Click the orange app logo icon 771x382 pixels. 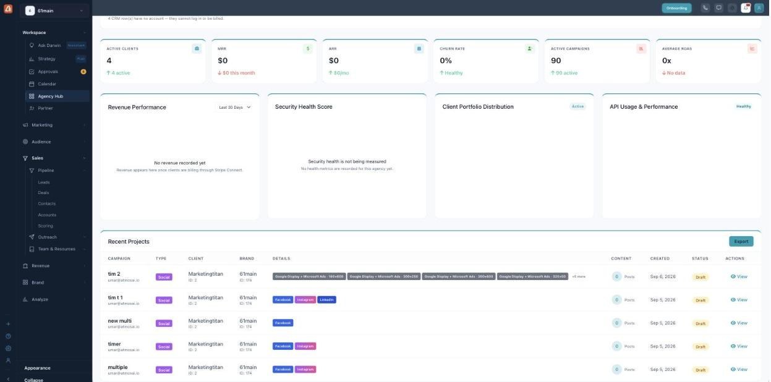tap(8, 9)
